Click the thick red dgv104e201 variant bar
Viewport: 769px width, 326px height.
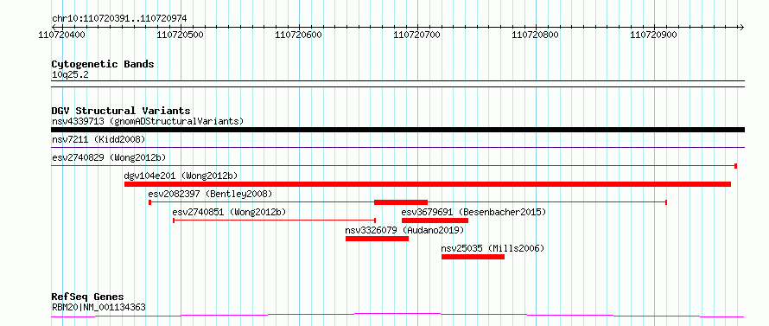click(x=428, y=184)
